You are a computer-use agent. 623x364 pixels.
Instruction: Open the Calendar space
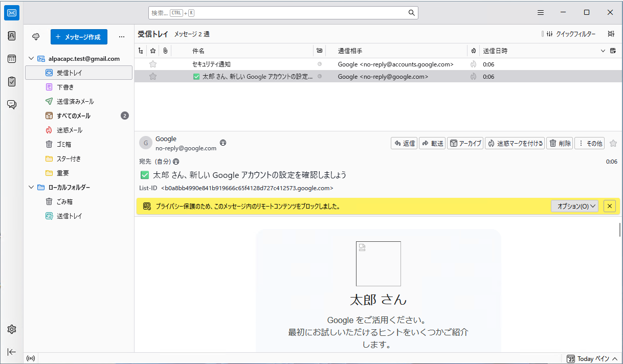tap(12, 59)
